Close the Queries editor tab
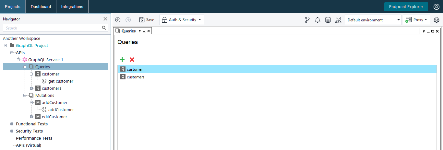443x150 pixels. (149, 31)
